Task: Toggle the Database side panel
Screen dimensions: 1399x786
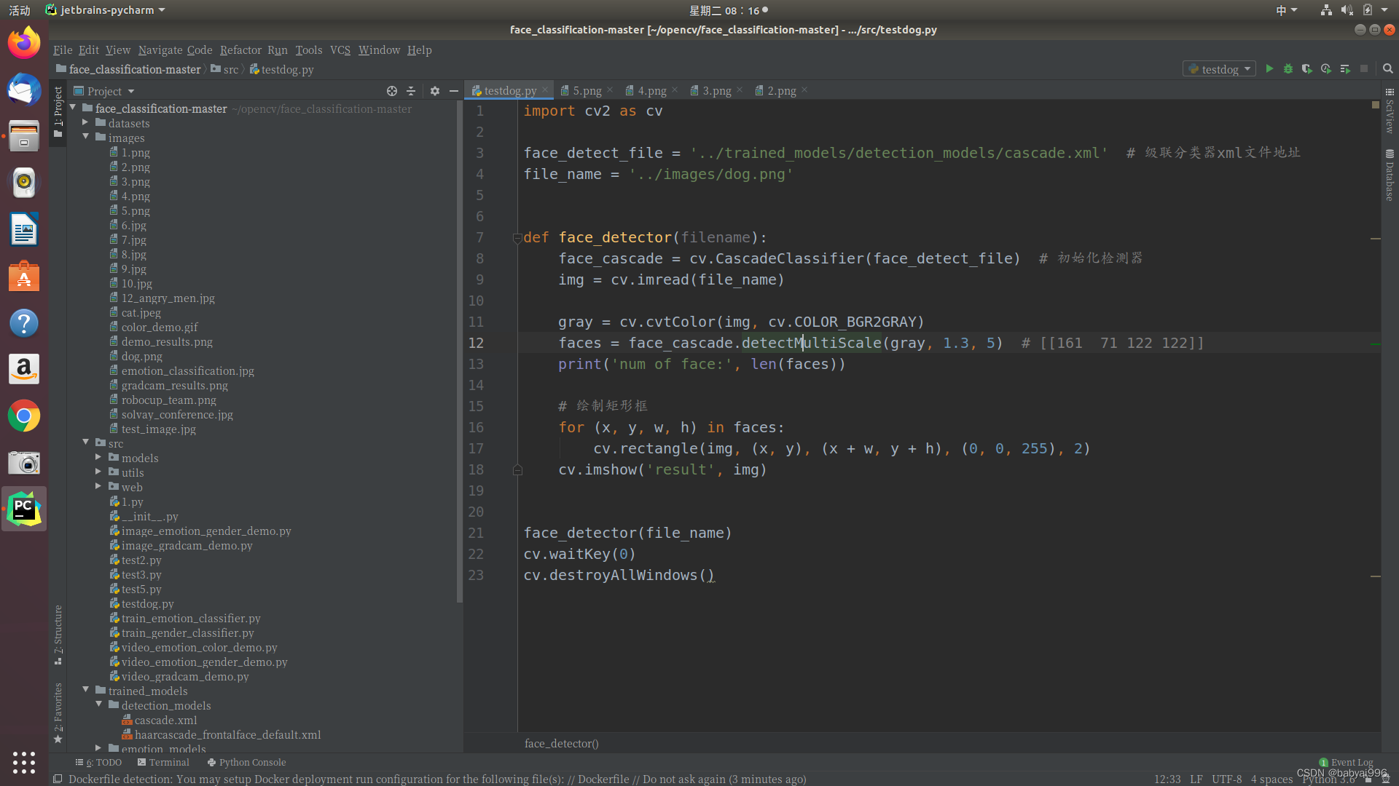Action: 1390,175
